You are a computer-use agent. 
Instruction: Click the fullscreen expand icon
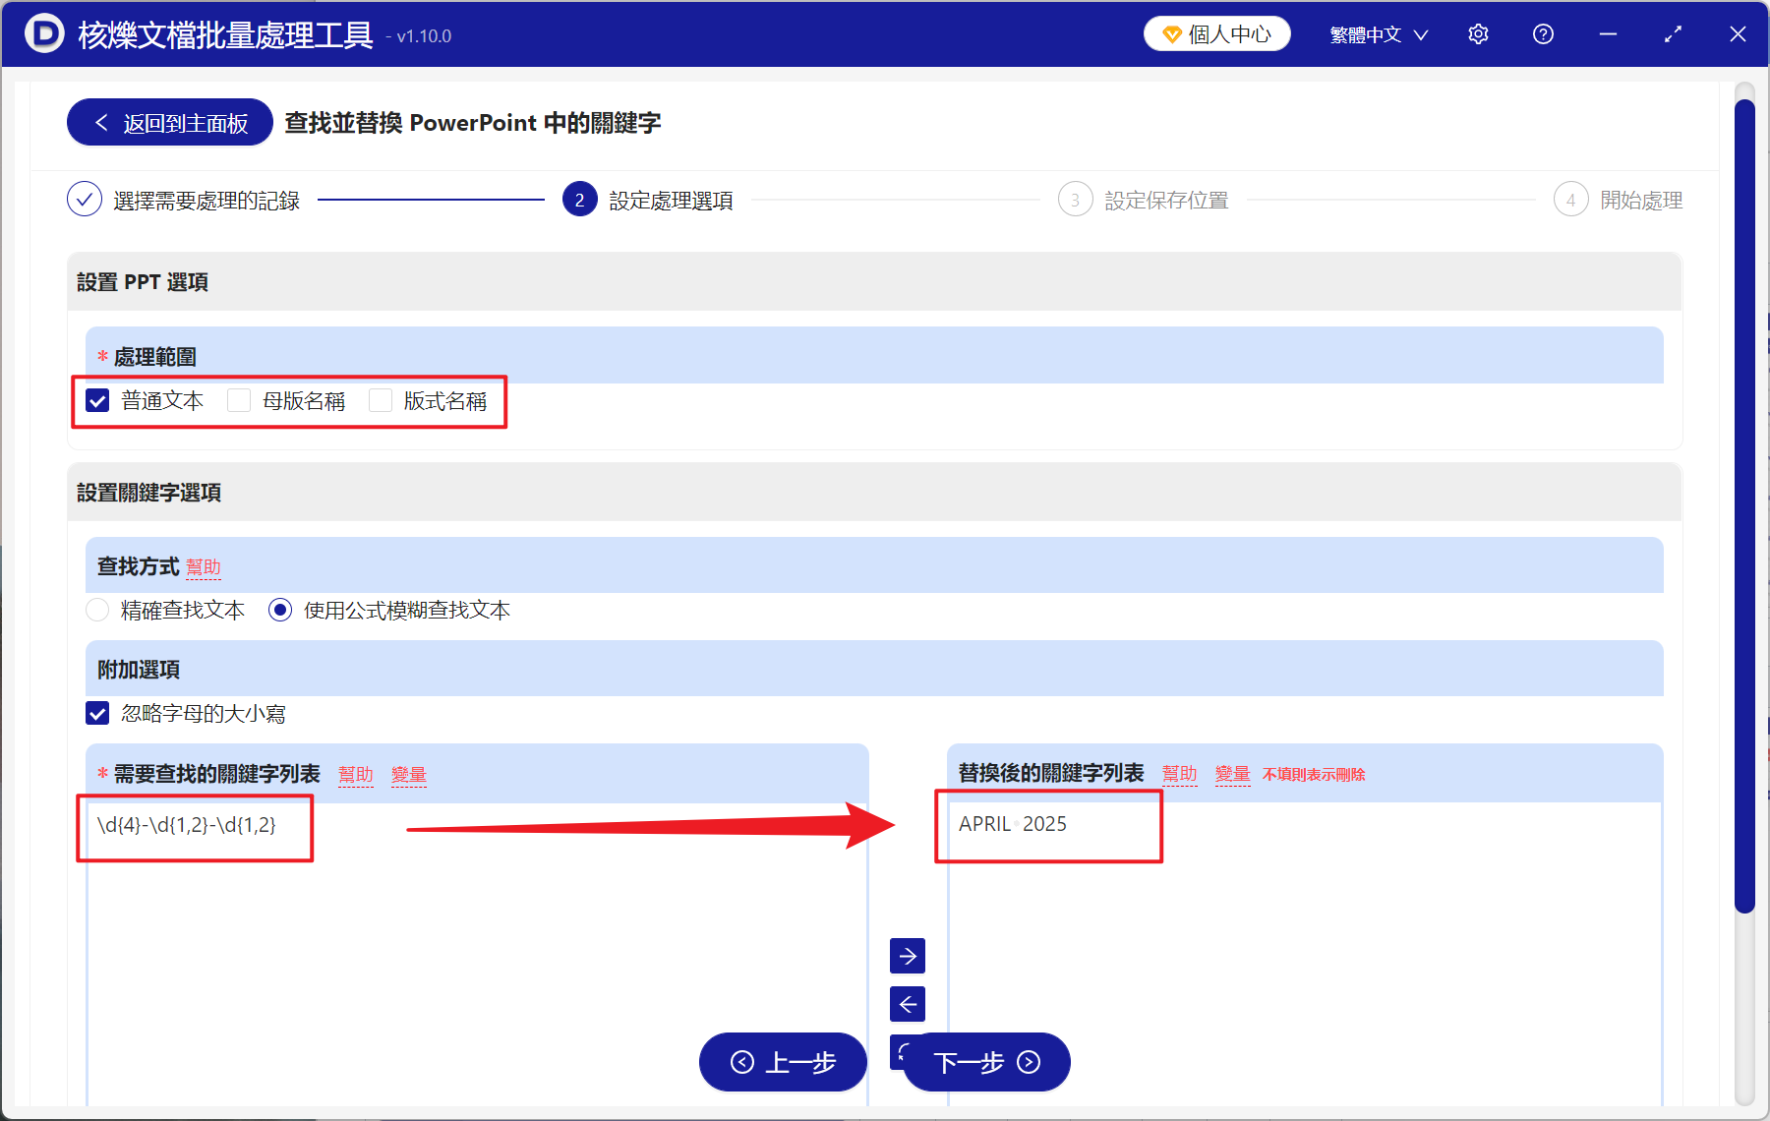tap(1673, 33)
